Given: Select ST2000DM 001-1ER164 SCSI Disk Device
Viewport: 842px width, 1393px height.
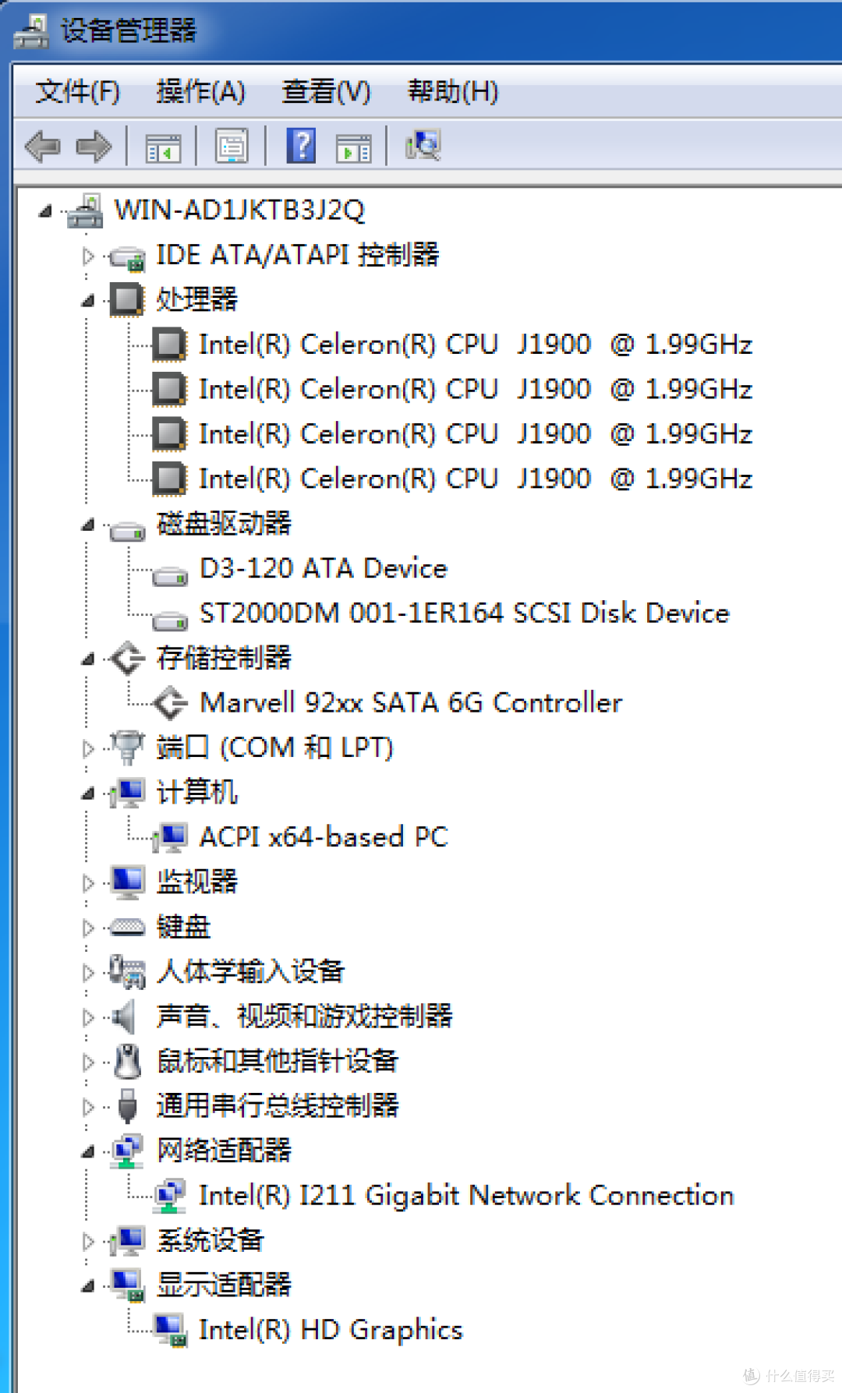Looking at the screenshot, I should 464,613.
